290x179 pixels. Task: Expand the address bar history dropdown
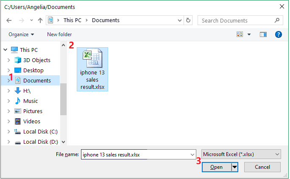(179, 20)
